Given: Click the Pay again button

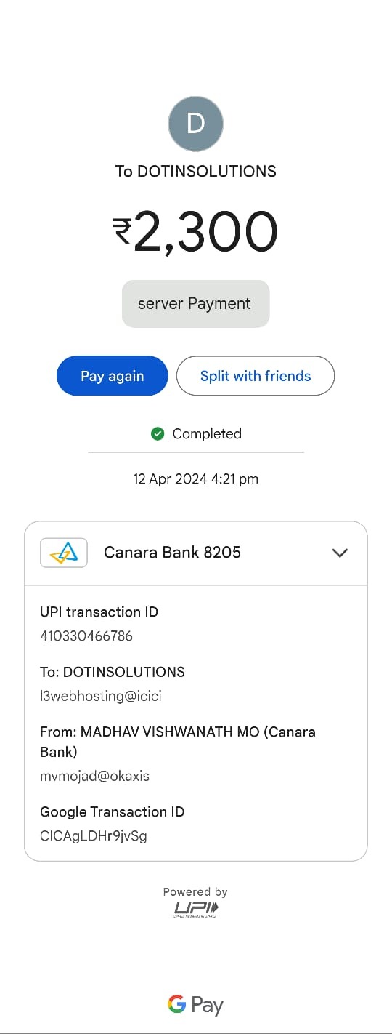Looking at the screenshot, I should [x=113, y=376].
